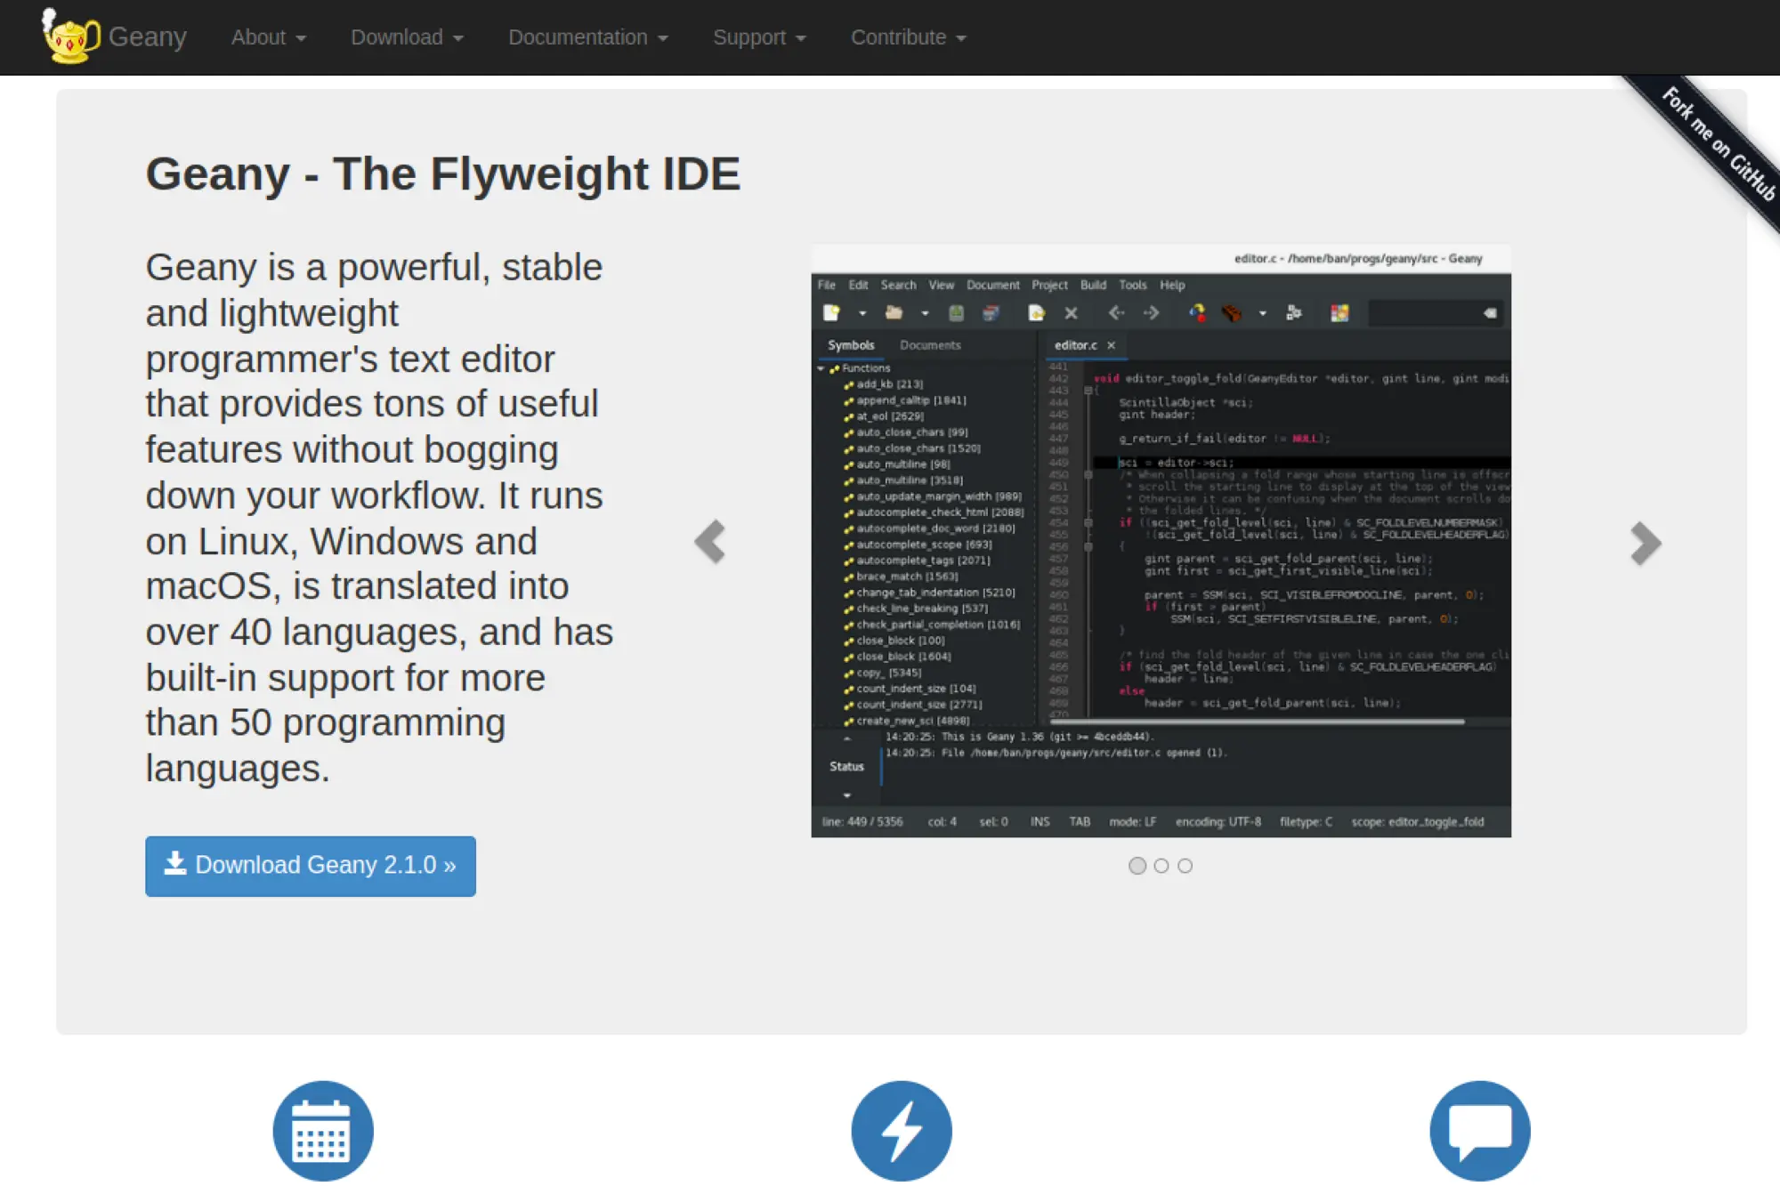The width and height of the screenshot is (1780, 1186).
Task: Open the Documentation dropdown menu
Action: 587,37
